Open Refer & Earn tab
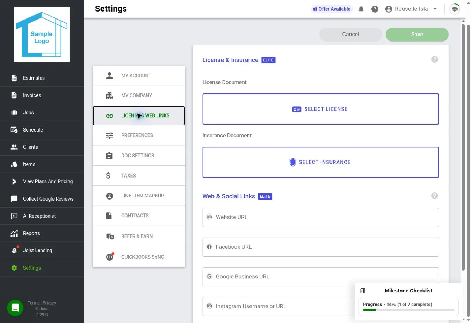Image resolution: width=471 pixels, height=323 pixels. 139,236
